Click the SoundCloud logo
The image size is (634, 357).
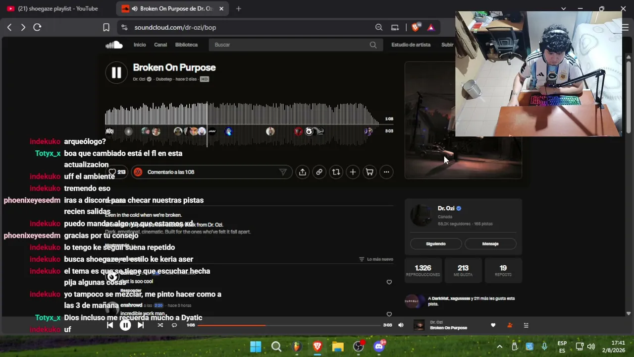[x=114, y=45]
